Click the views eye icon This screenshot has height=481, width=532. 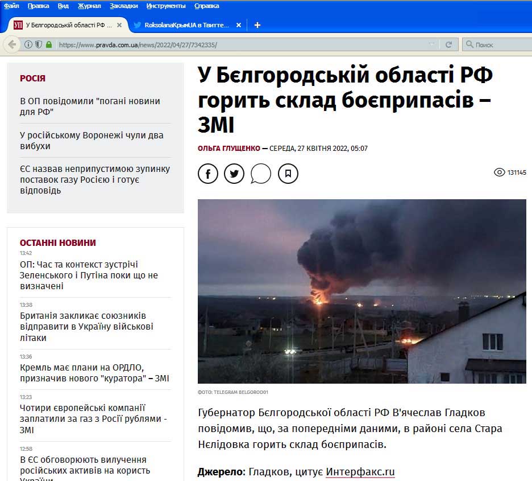pos(500,172)
